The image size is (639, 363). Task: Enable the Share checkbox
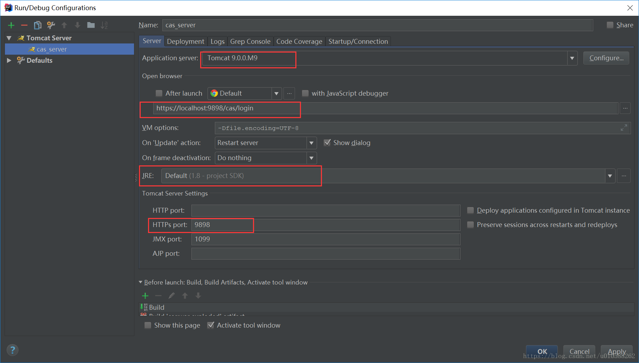pyautogui.click(x=610, y=25)
